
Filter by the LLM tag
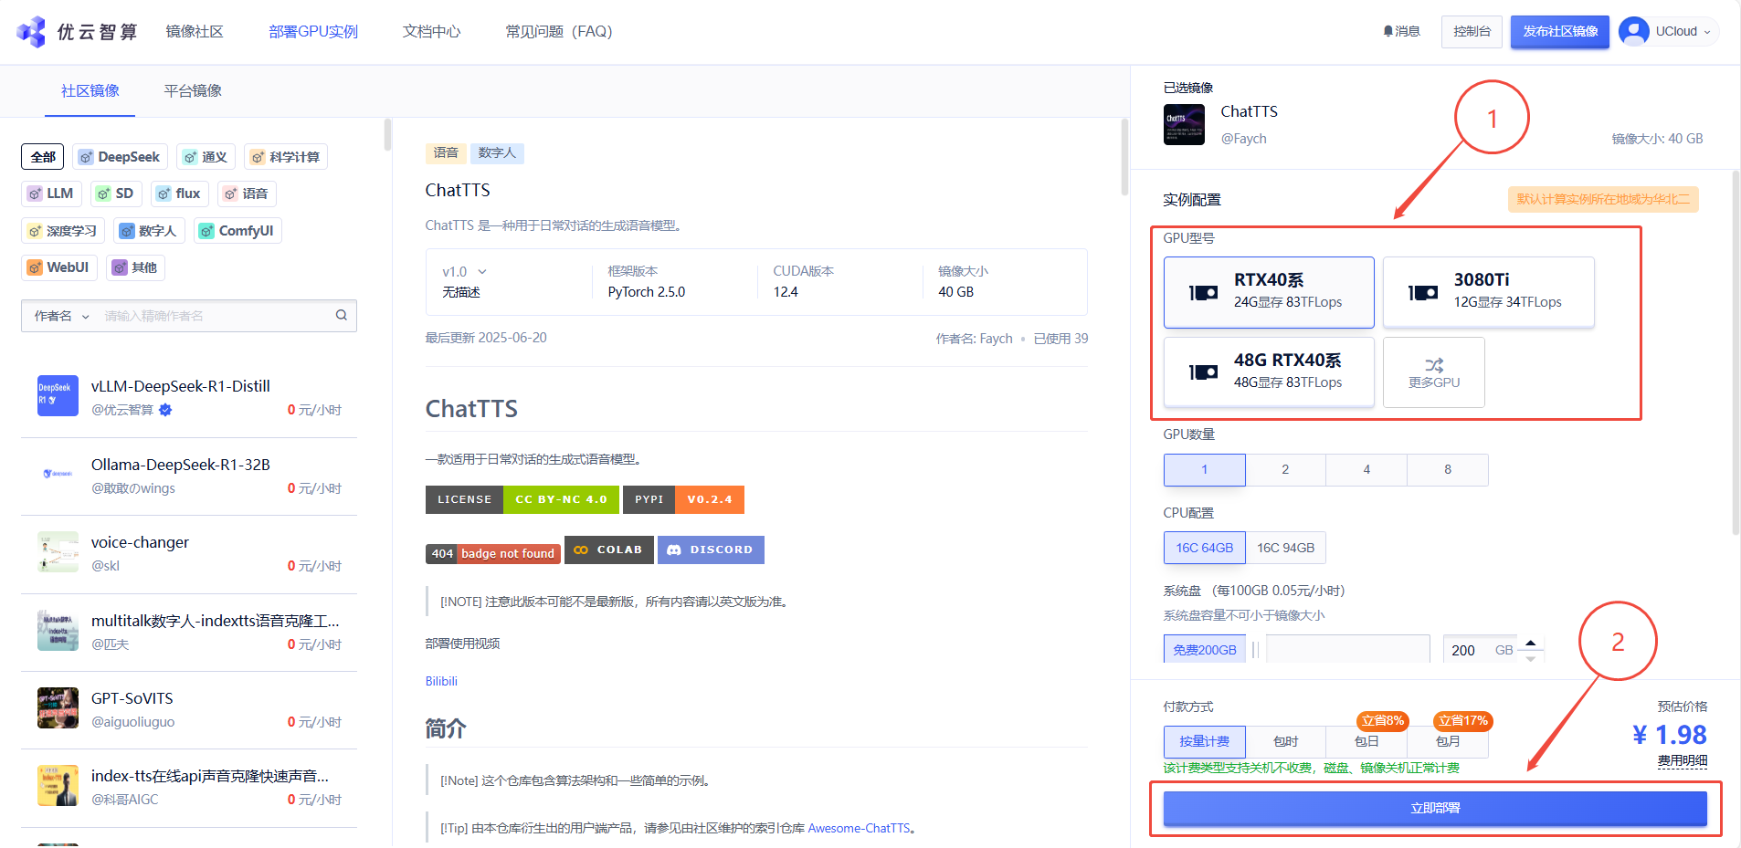coord(51,194)
